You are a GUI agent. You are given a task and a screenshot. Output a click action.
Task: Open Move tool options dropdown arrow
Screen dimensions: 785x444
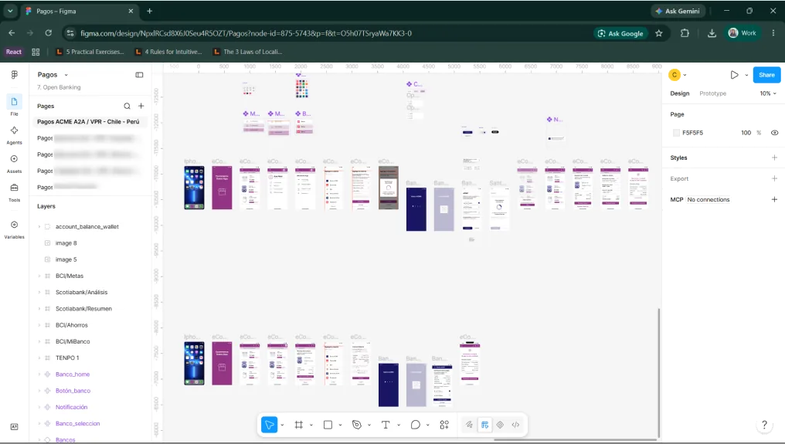coord(282,425)
